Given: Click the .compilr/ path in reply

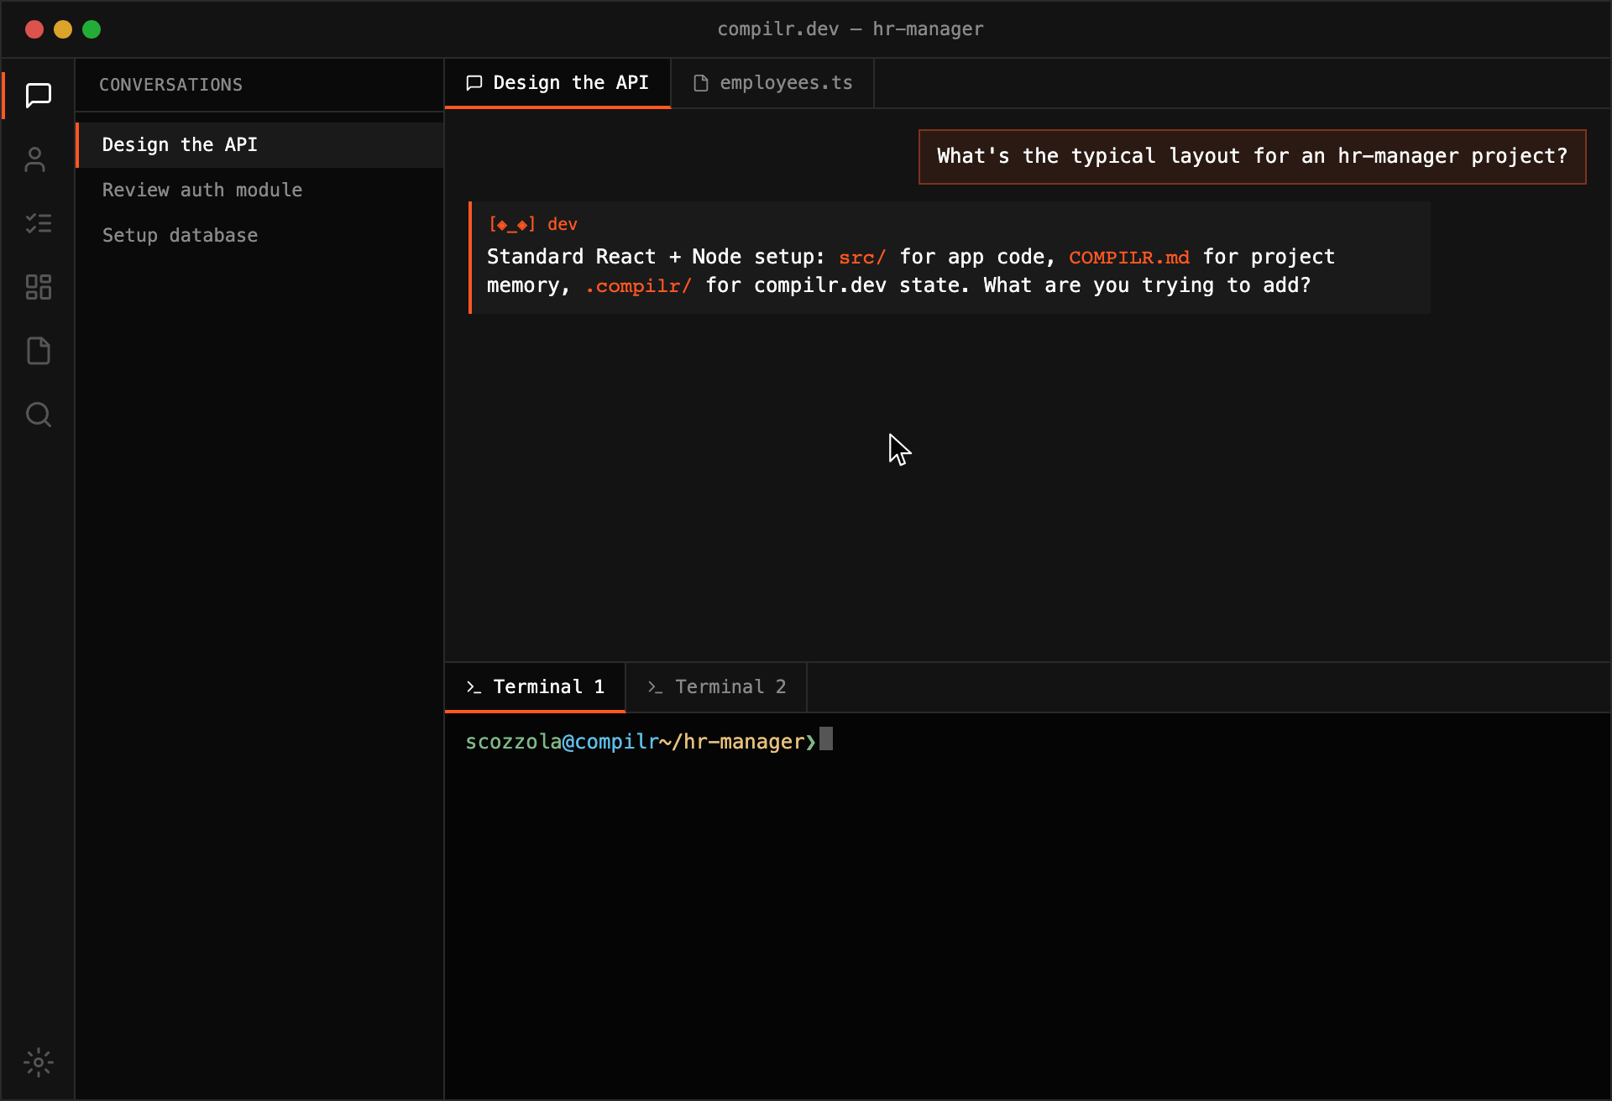Looking at the screenshot, I should coord(638,286).
